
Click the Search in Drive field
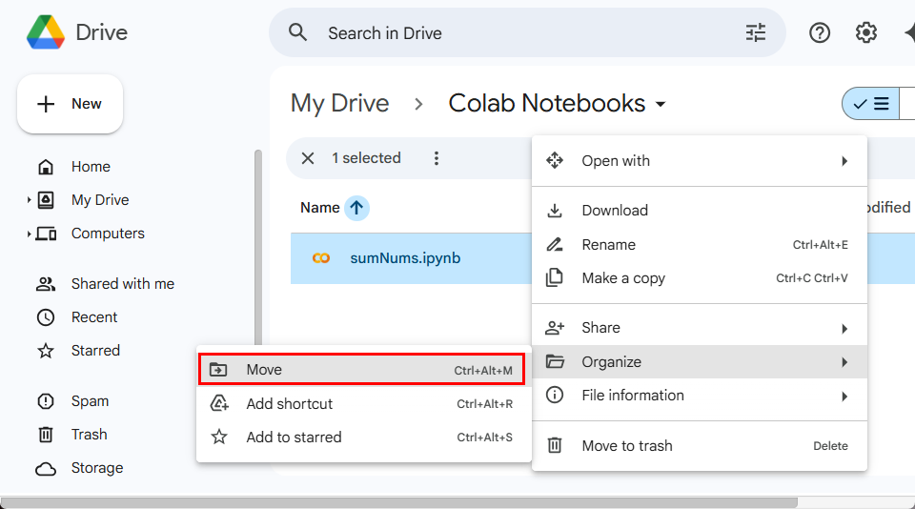tap(527, 32)
